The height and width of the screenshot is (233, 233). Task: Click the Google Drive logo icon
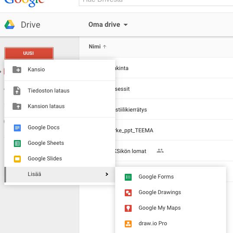tap(10, 25)
